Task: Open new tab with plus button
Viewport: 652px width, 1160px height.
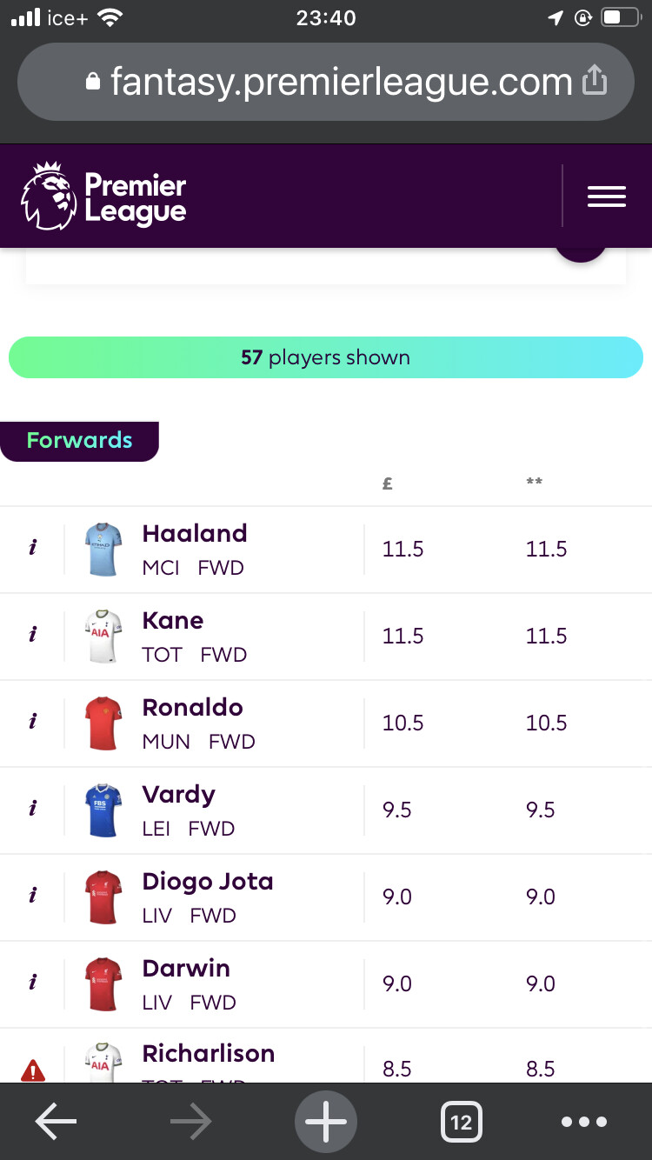Action: 326,1122
